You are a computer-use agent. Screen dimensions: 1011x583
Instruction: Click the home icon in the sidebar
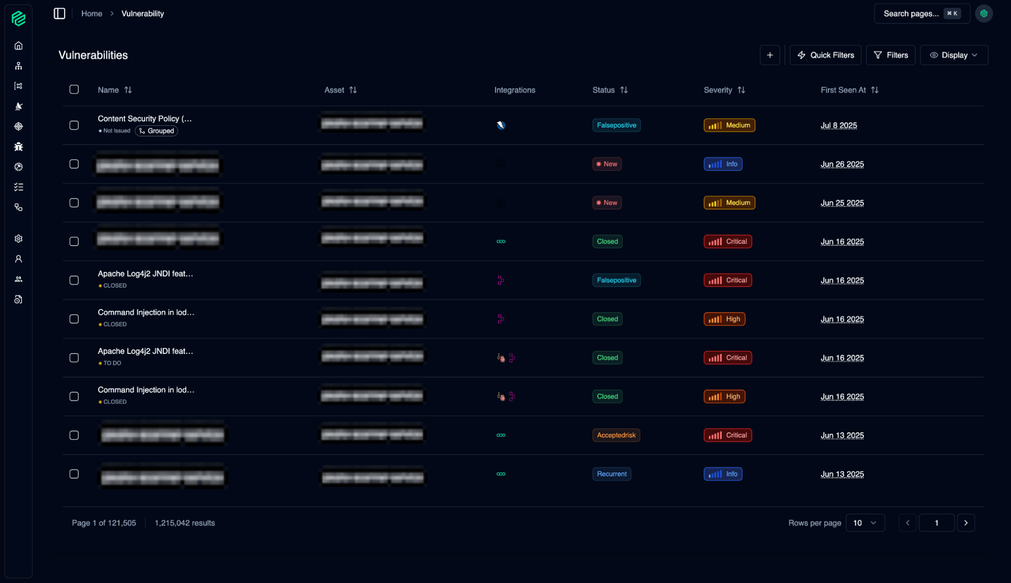pyautogui.click(x=19, y=46)
